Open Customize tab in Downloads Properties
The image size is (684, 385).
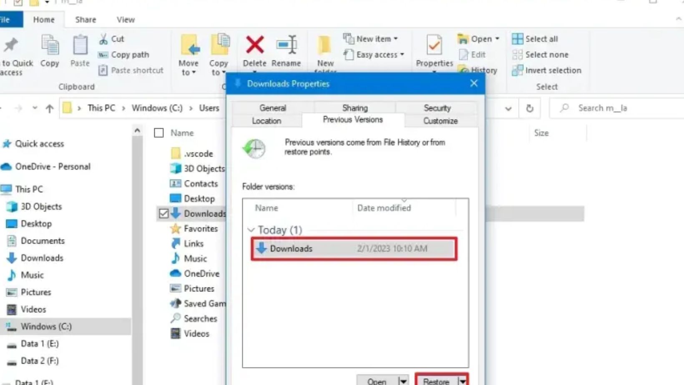point(440,121)
